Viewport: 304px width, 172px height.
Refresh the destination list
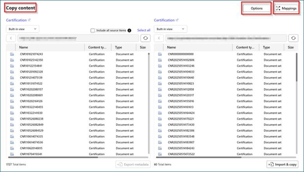[294, 38]
